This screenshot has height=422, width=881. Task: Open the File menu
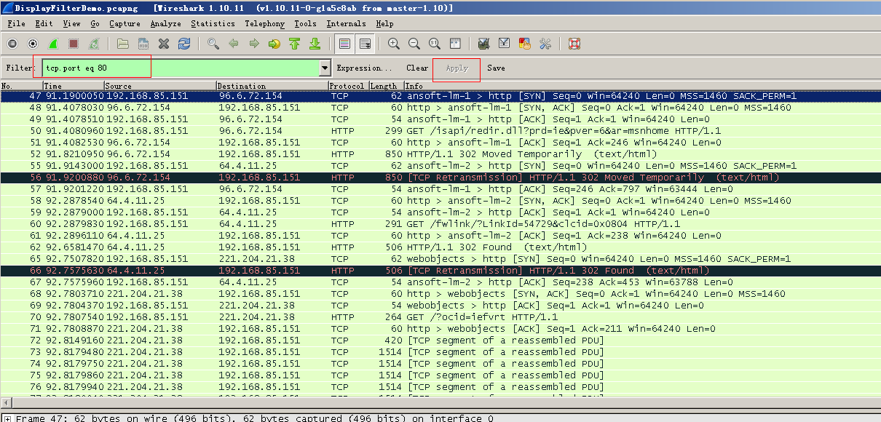16,23
